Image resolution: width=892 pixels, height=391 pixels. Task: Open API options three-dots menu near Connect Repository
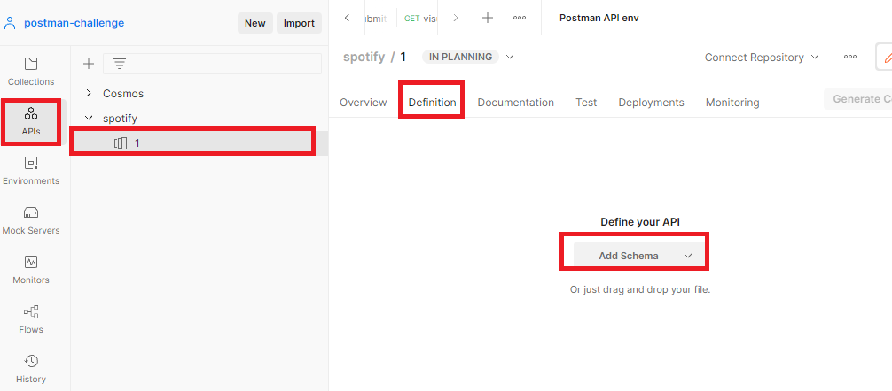click(850, 57)
